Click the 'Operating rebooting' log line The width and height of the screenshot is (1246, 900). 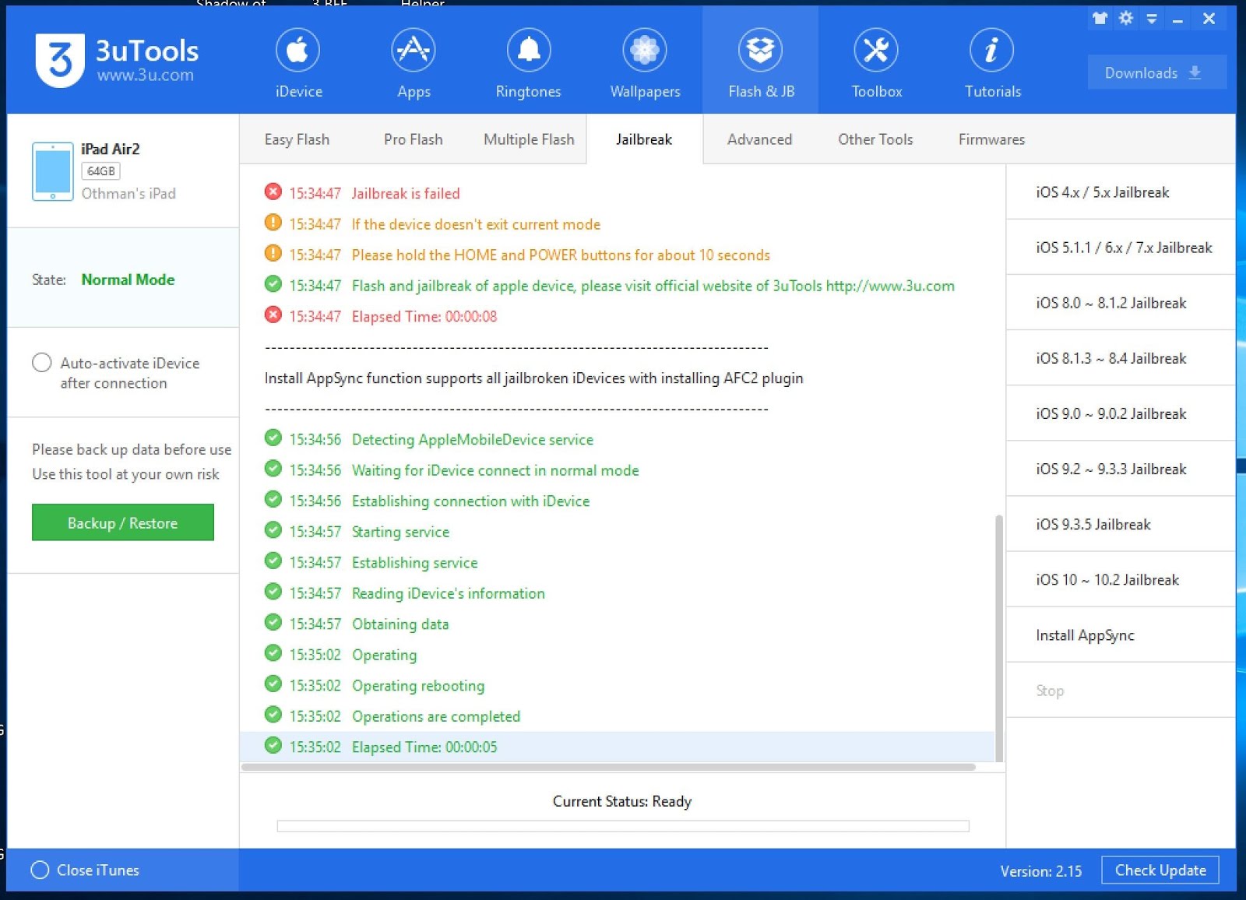click(418, 685)
